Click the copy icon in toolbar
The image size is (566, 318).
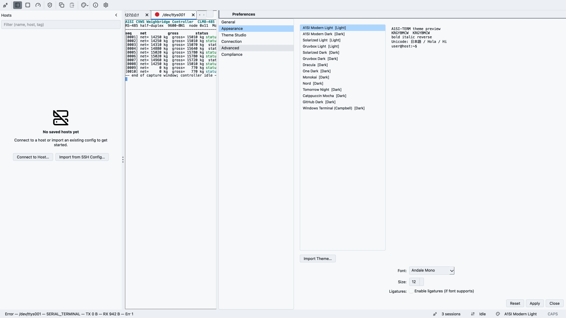(62, 5)
